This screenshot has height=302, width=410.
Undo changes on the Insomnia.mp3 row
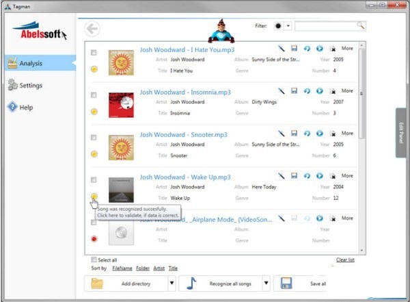pos(307,91)
